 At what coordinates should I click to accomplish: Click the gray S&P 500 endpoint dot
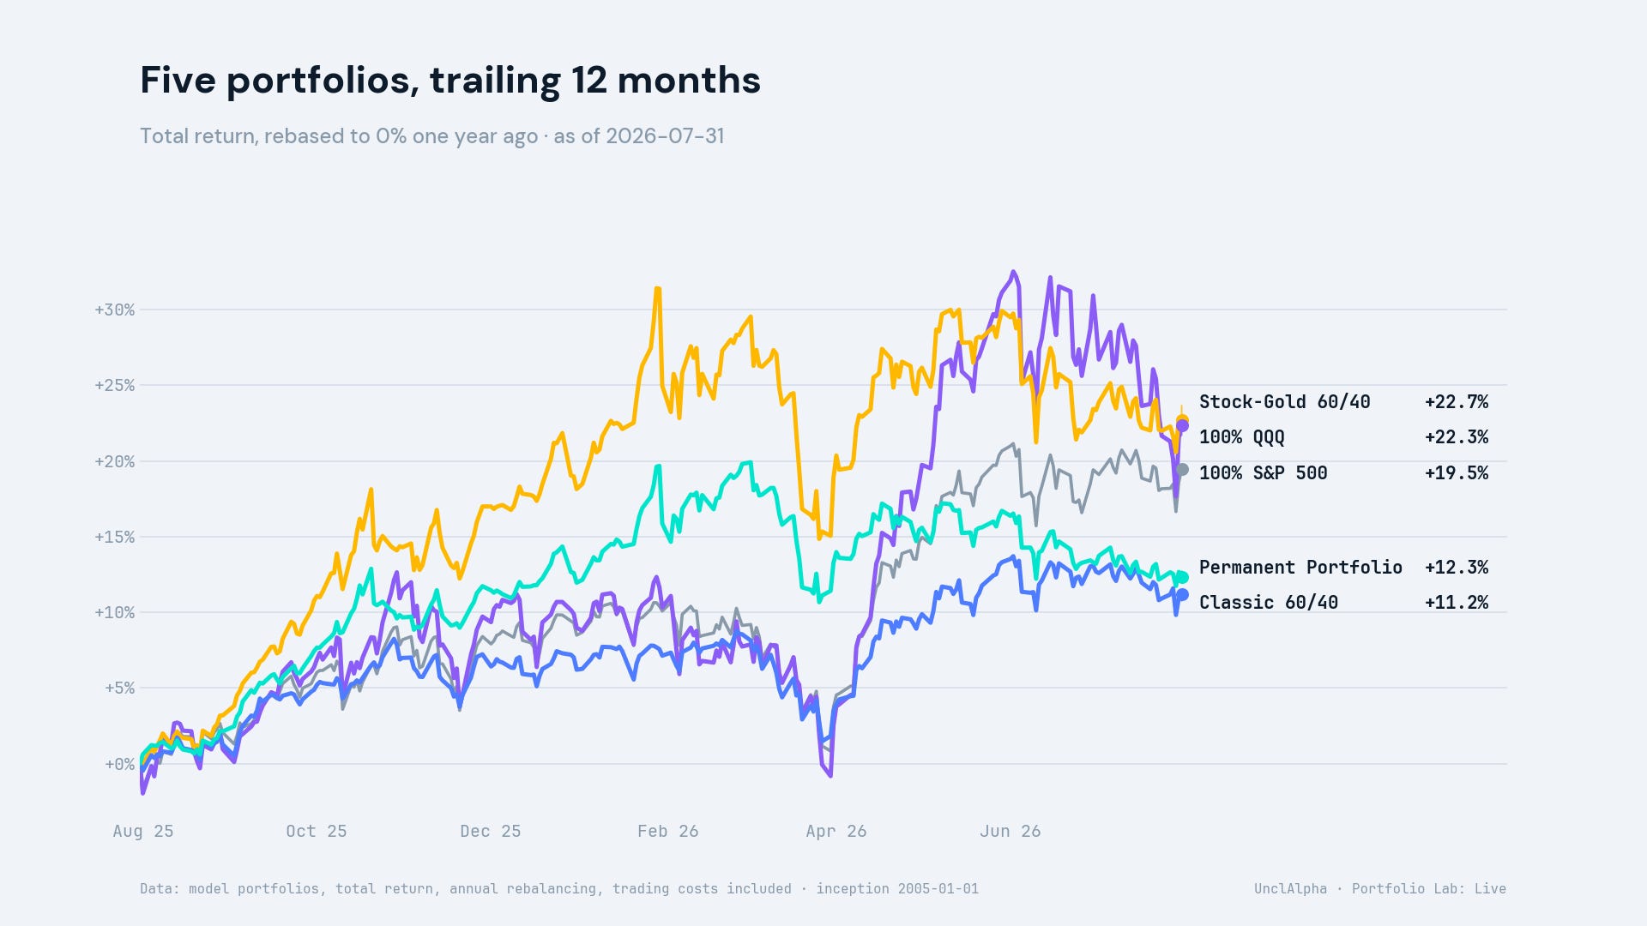[1182, 469]
